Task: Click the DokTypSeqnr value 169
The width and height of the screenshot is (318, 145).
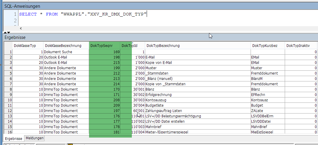Action: click(105, 52)
